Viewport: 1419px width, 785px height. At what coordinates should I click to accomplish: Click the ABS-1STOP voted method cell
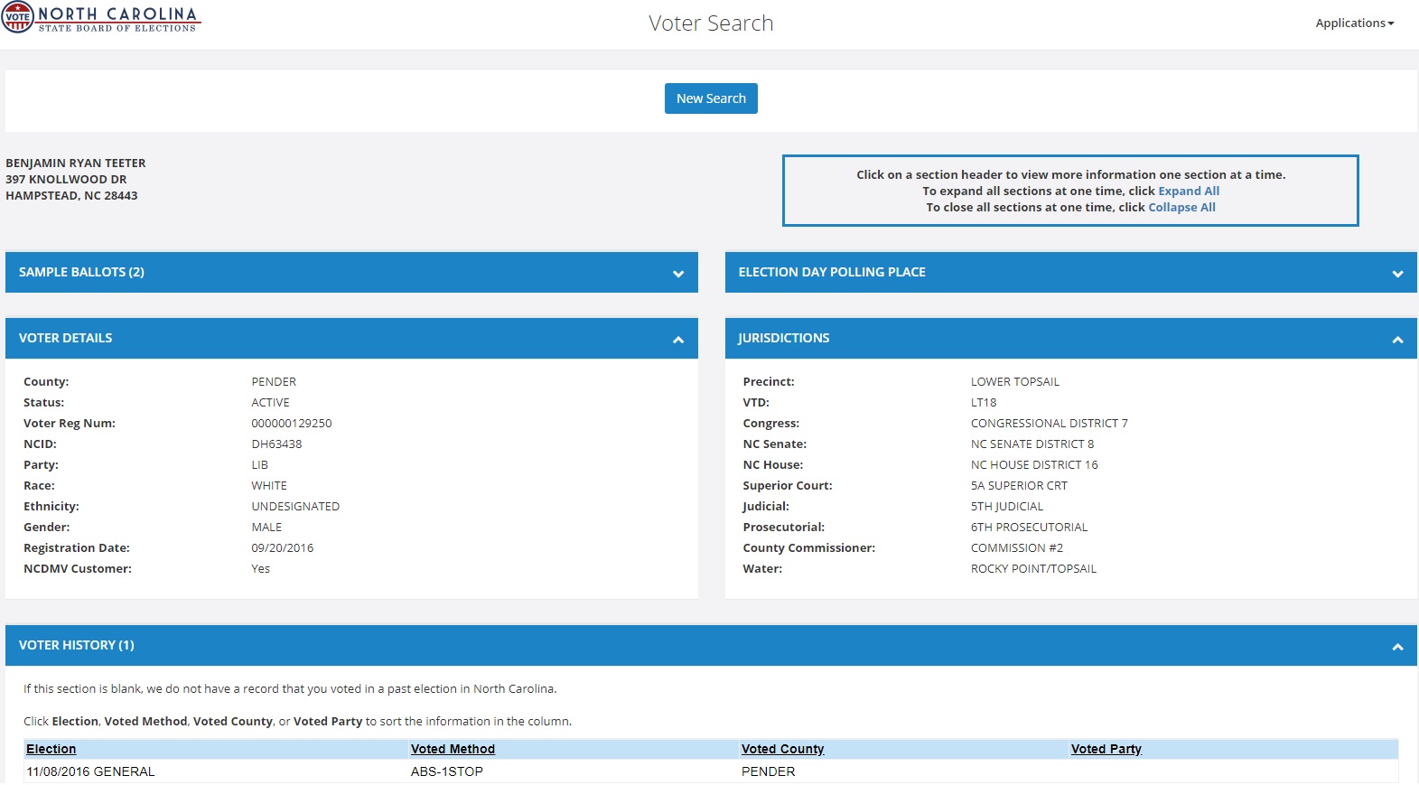coord(447,771)
